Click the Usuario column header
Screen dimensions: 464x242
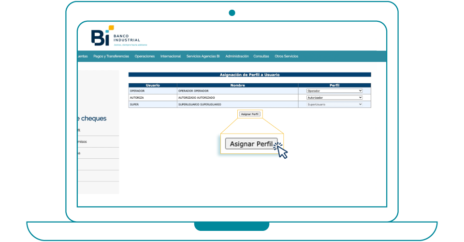click(153, 85)
